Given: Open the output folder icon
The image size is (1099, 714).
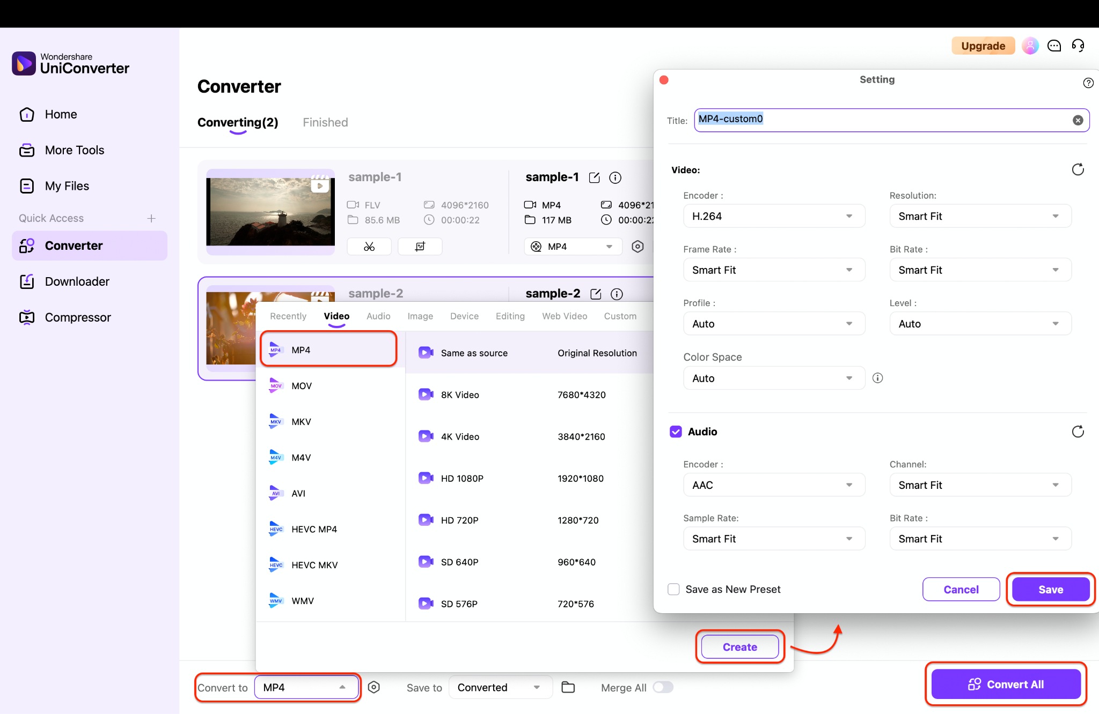Looking at the screenshot, I should click(568, 687).
